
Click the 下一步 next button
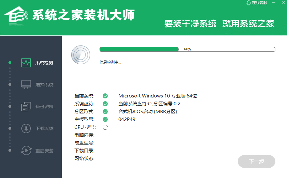(257, 161)
